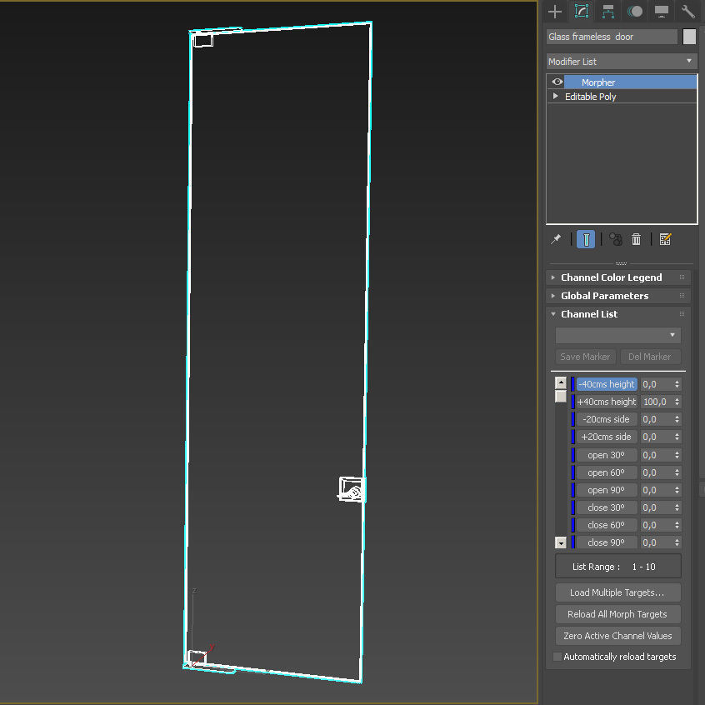Click +40cms height value field 100,0

coord(657,402)
